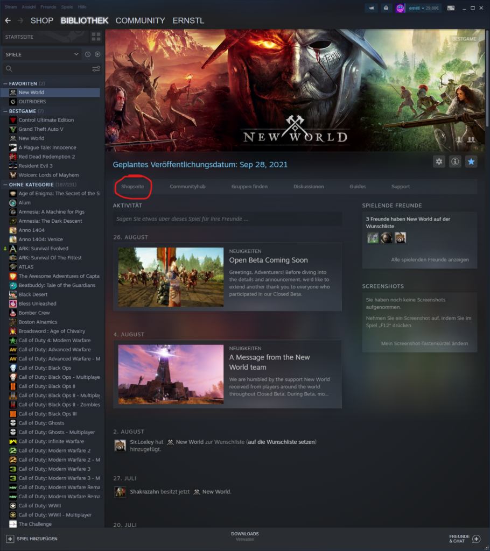Image resolution: width=490 pixels, height=551 pixels.
Task: Collapse the BESTGAME category
Action: (x=5, y=111)
